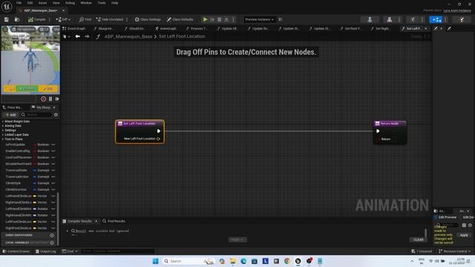
Task: Expand the Settings variable category
Action: point(3,131)
